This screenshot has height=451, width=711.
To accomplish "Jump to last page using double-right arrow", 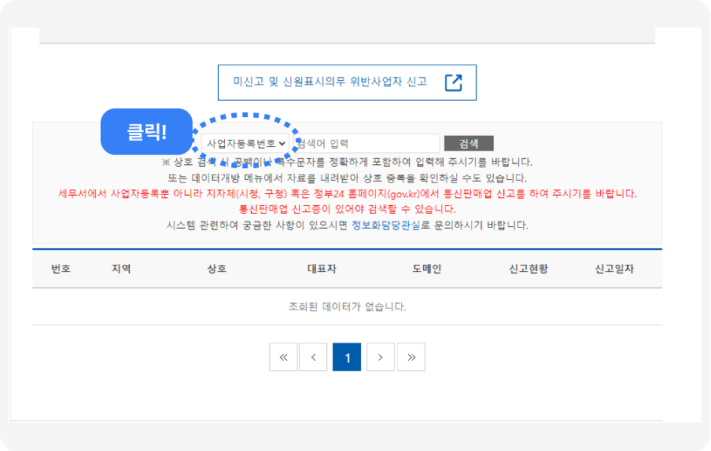I will [411, 357].
